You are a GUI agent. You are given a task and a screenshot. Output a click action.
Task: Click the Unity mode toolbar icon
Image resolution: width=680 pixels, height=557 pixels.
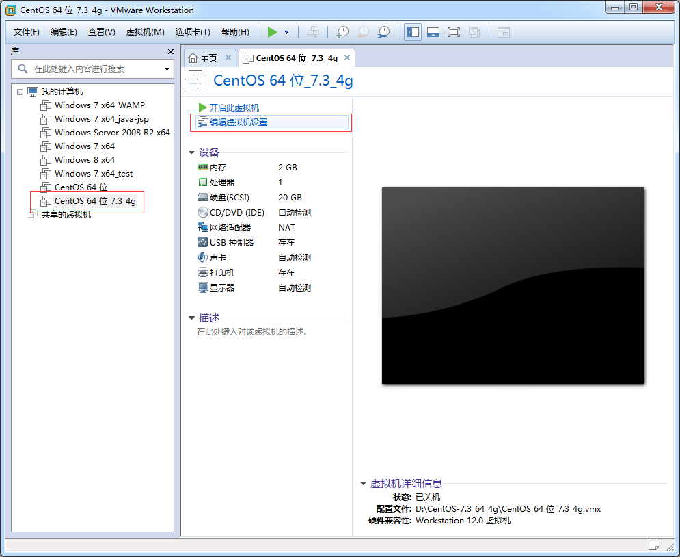tap(474, 32)
